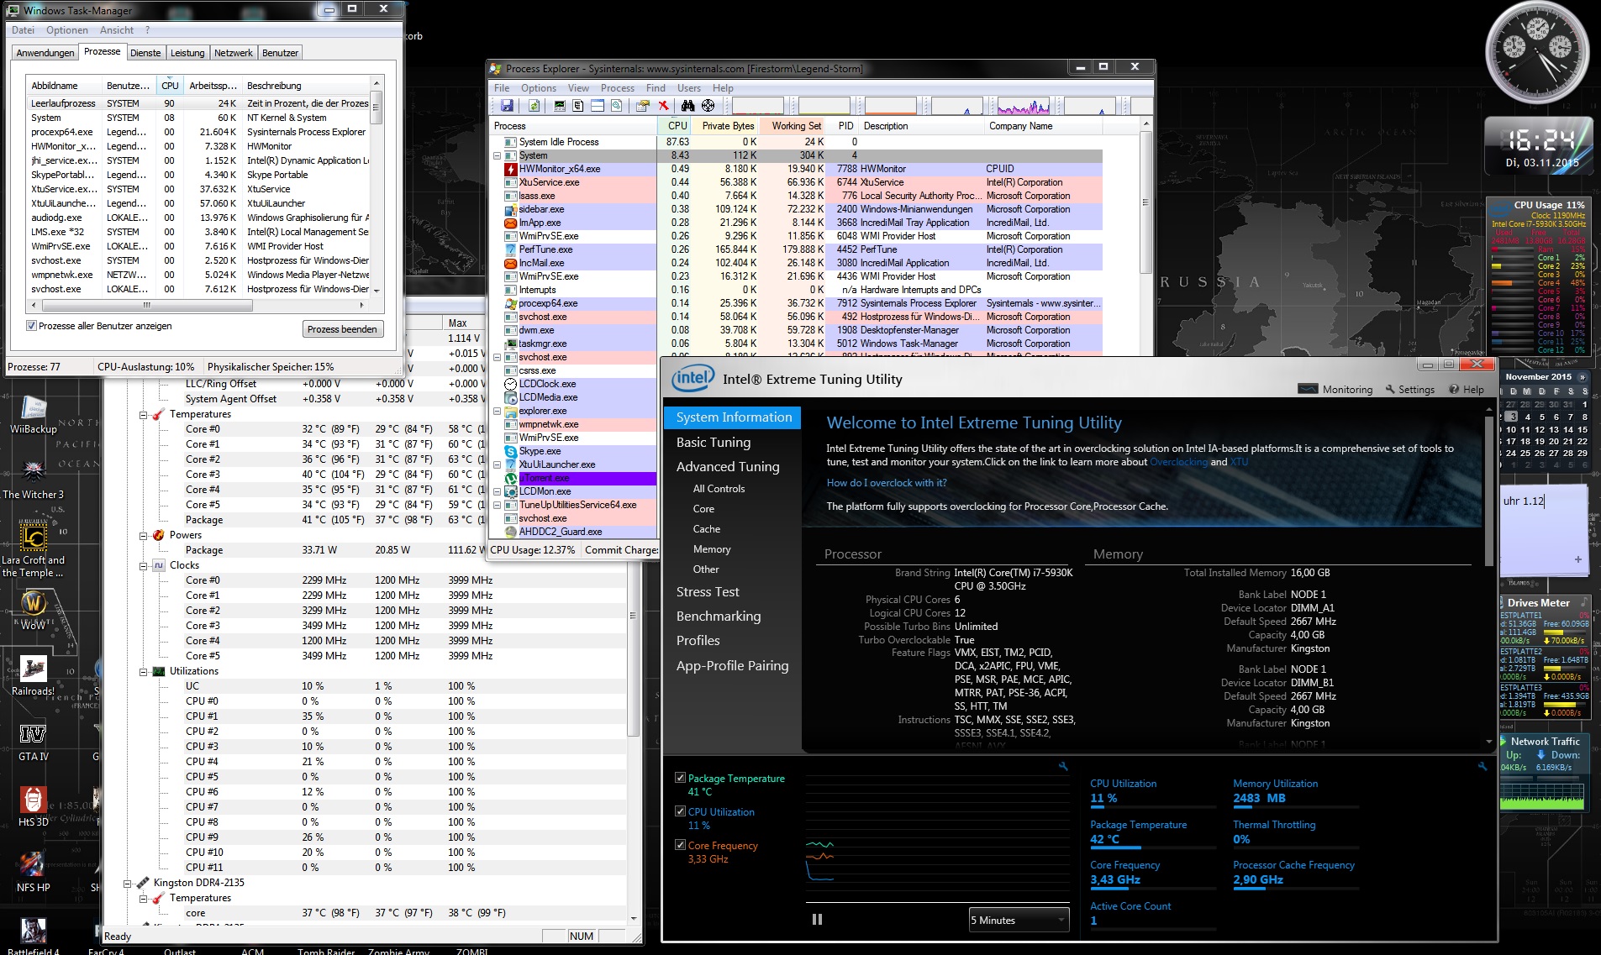
Task: Select Basic Tuning in XTU sidebar
Action: pyautogui.click(x=714, y=442)
